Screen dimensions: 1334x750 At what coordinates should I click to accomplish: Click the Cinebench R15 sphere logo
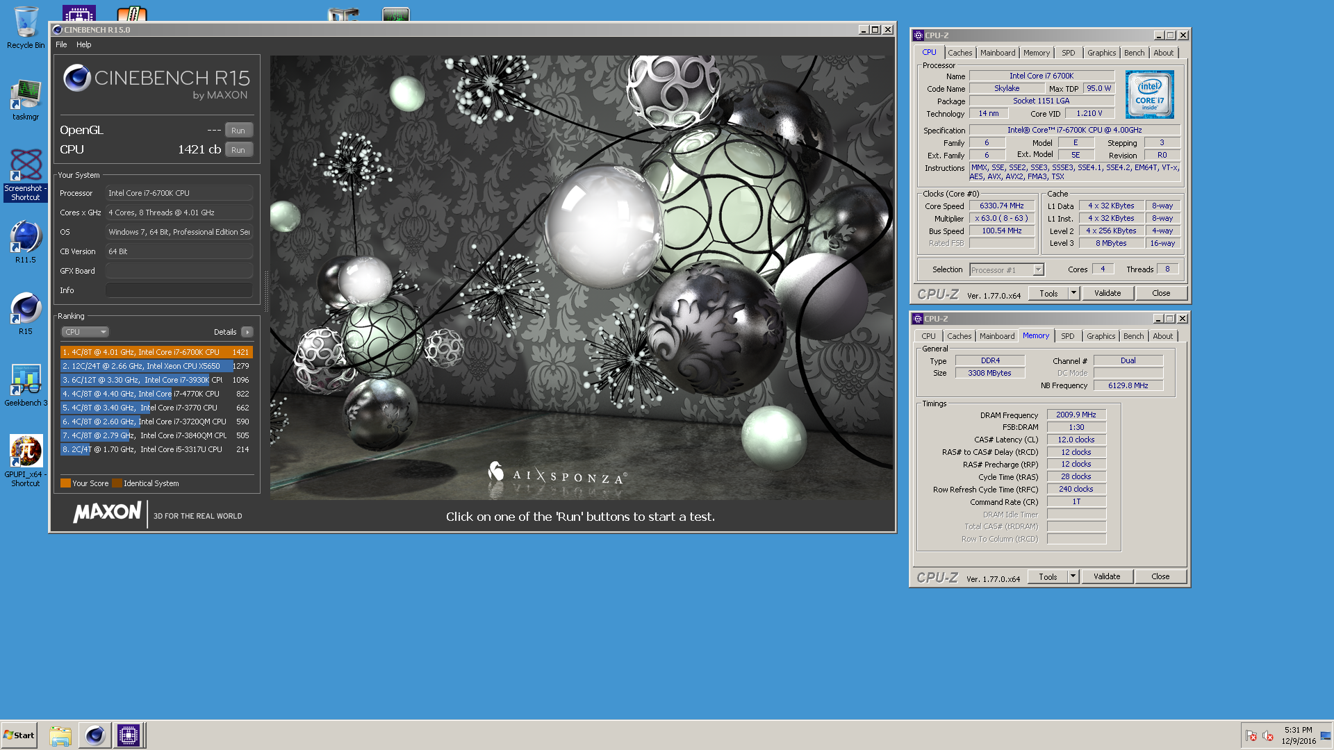pyautogui.click(x=76, y=78)
